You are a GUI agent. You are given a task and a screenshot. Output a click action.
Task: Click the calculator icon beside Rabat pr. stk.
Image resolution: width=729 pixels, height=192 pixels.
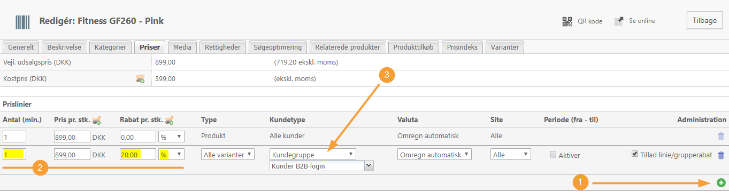coord(169,120)
